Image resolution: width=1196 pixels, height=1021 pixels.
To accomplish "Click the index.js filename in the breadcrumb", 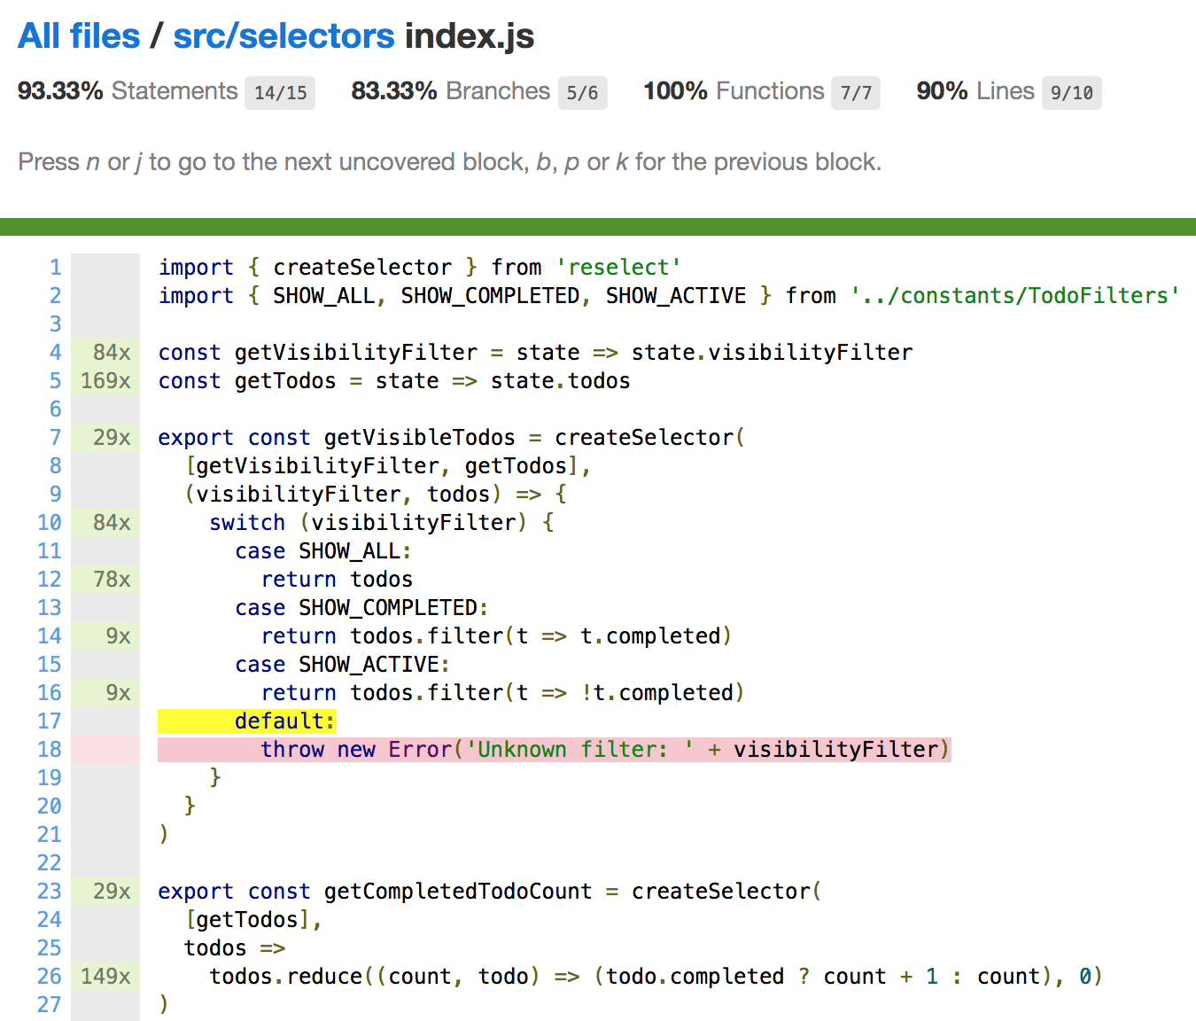I will point(469,35).
